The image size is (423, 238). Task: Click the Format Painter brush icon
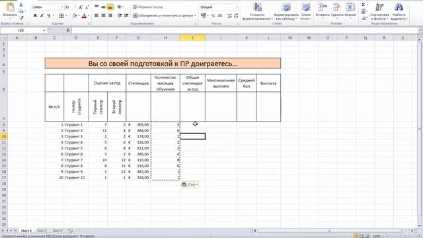[21, 18]
